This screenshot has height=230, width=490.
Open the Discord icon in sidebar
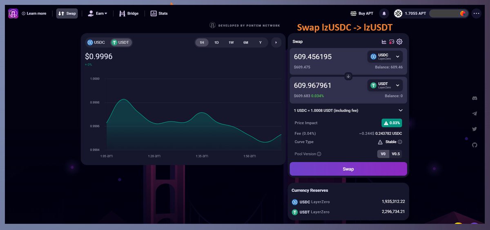point(474,98)
